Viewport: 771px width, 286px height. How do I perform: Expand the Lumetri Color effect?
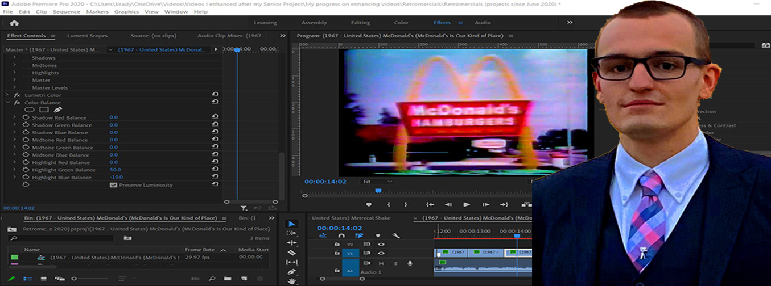8,95
